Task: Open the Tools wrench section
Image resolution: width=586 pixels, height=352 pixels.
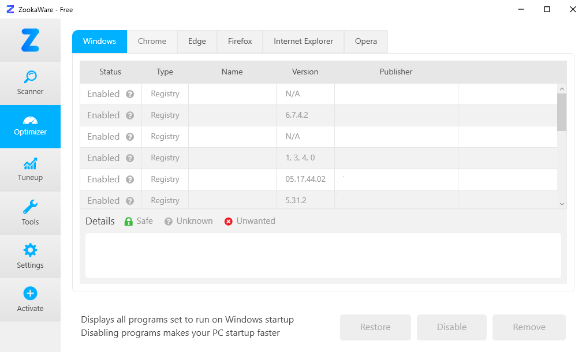Action: (30, 213)
